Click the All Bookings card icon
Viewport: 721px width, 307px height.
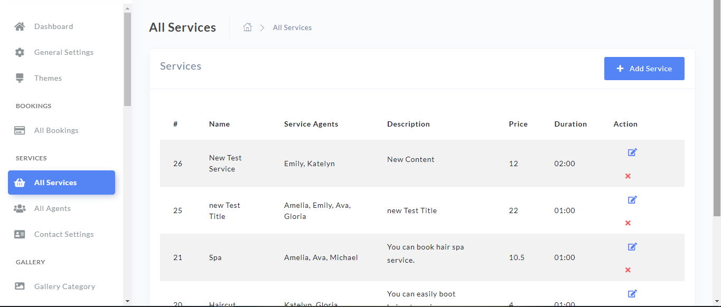click(x=20, y=130)
